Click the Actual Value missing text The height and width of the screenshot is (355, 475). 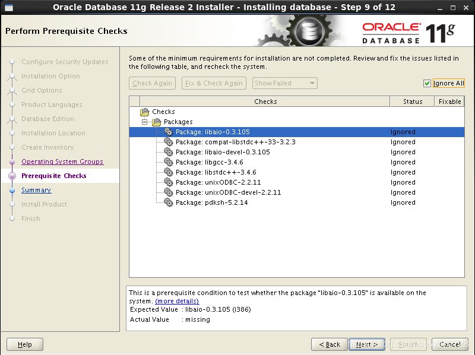coord(170,319)
